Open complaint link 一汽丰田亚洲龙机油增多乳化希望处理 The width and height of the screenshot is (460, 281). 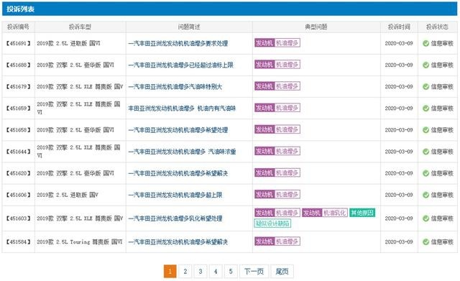coord(175,218)
